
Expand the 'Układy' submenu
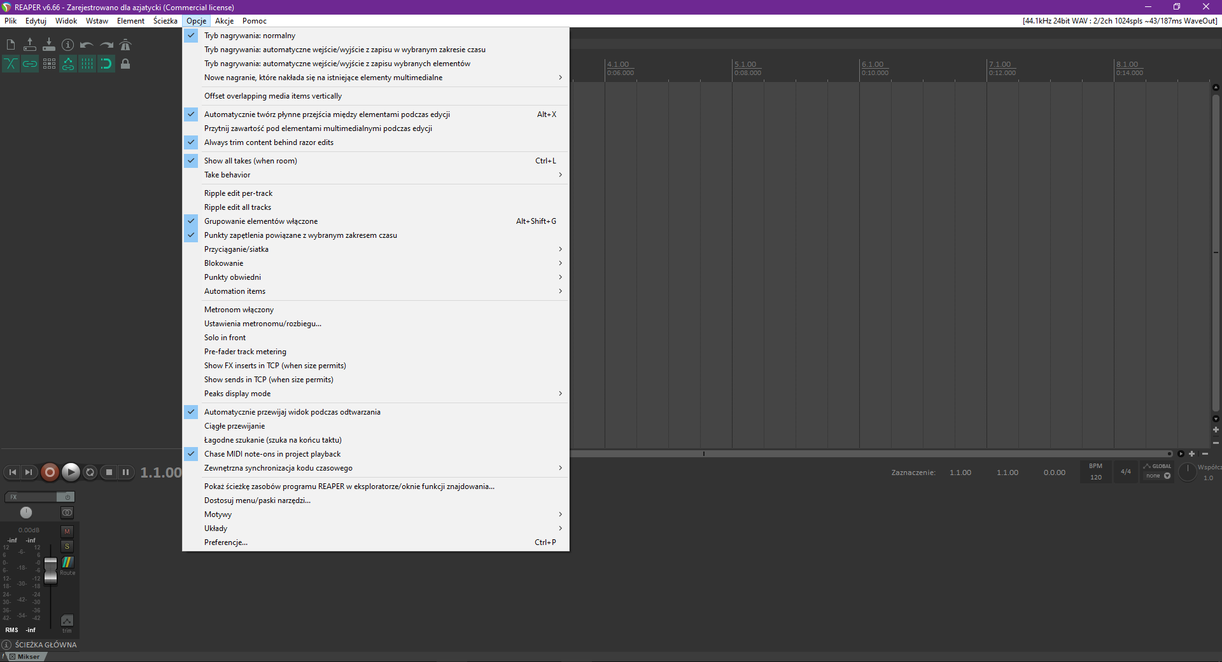coord(376,528)
